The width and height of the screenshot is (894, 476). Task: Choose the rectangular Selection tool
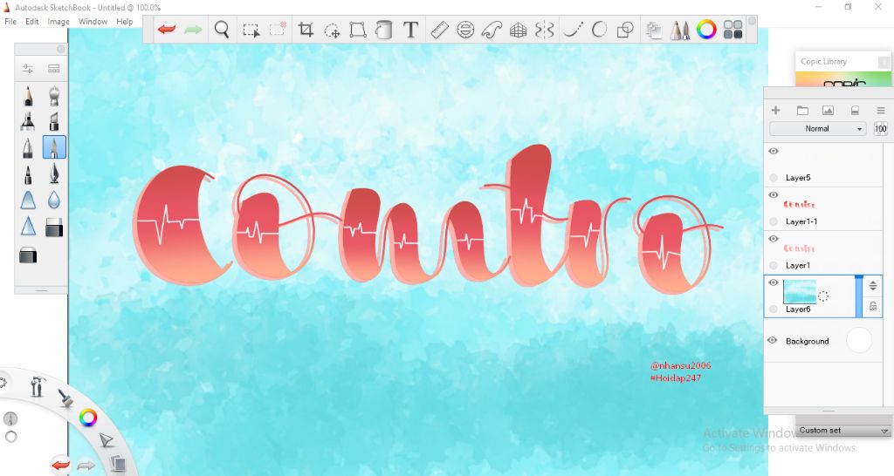(251, 30)
